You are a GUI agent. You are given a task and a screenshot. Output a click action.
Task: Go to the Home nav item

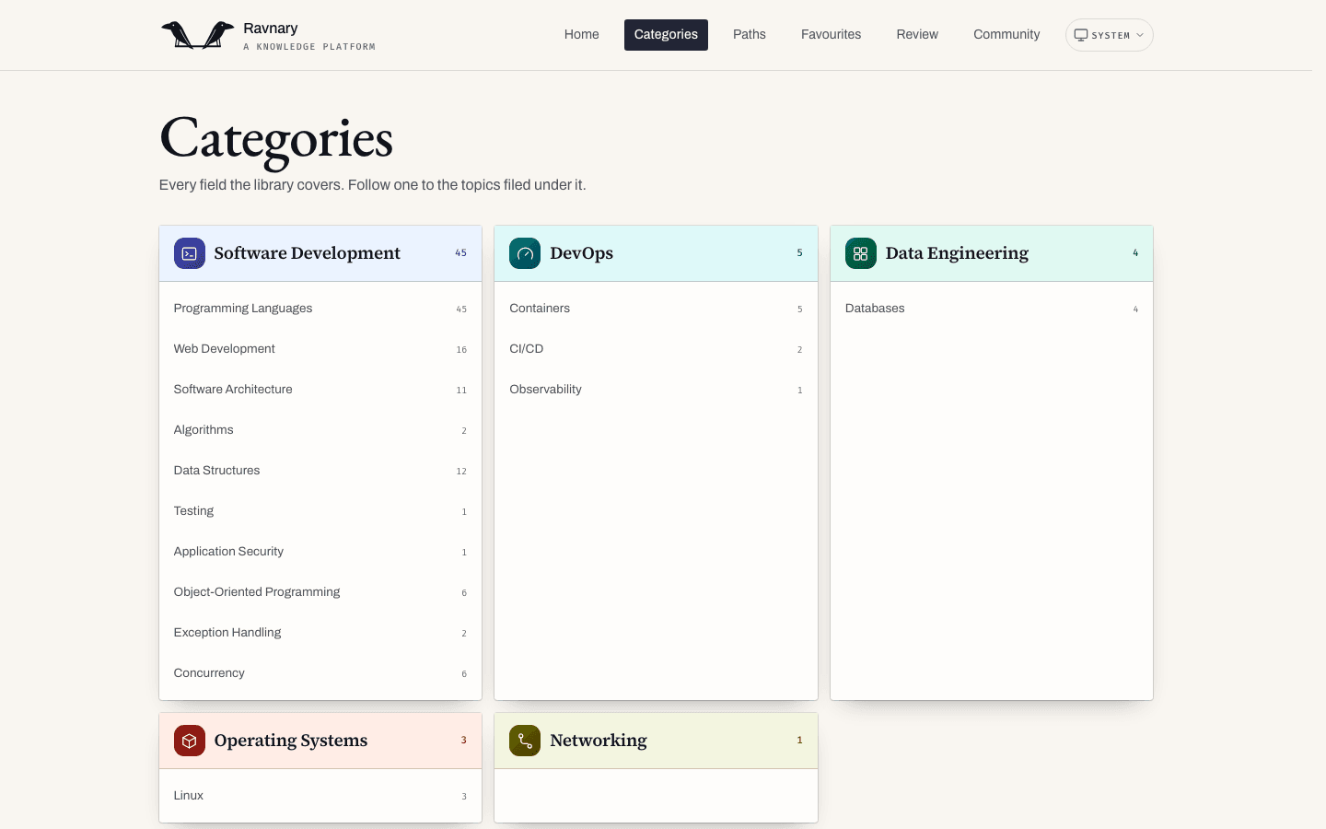[x=582, y=35]
